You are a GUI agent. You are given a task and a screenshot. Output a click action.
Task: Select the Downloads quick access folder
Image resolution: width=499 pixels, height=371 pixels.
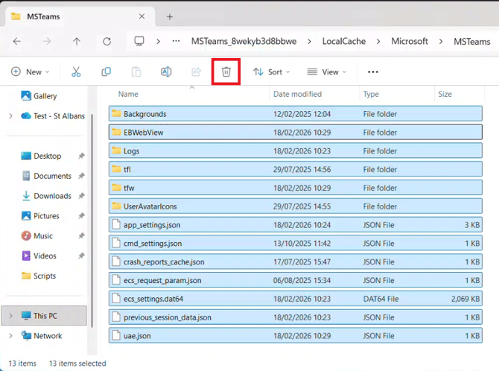click(x=52, y=196)
